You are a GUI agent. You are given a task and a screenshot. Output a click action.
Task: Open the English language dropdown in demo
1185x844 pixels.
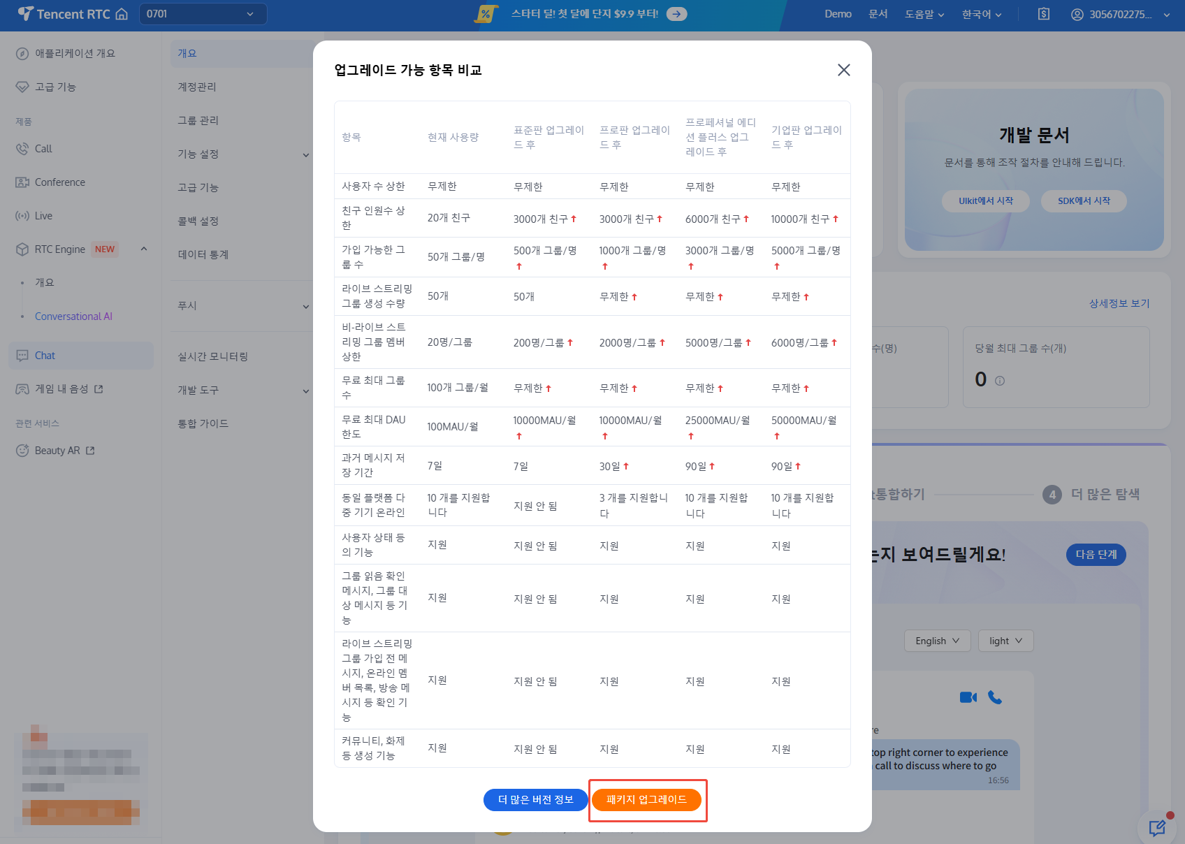coord(938,641)
